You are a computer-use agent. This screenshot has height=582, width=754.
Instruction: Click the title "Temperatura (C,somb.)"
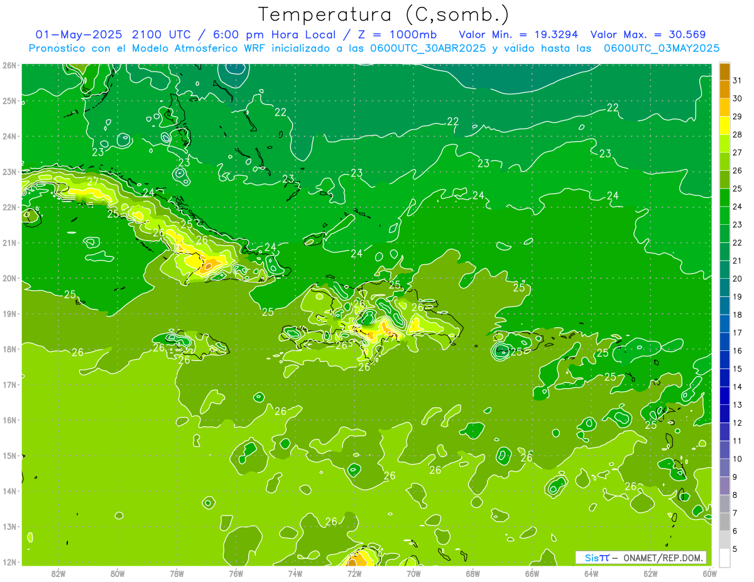tap(383, 14)
